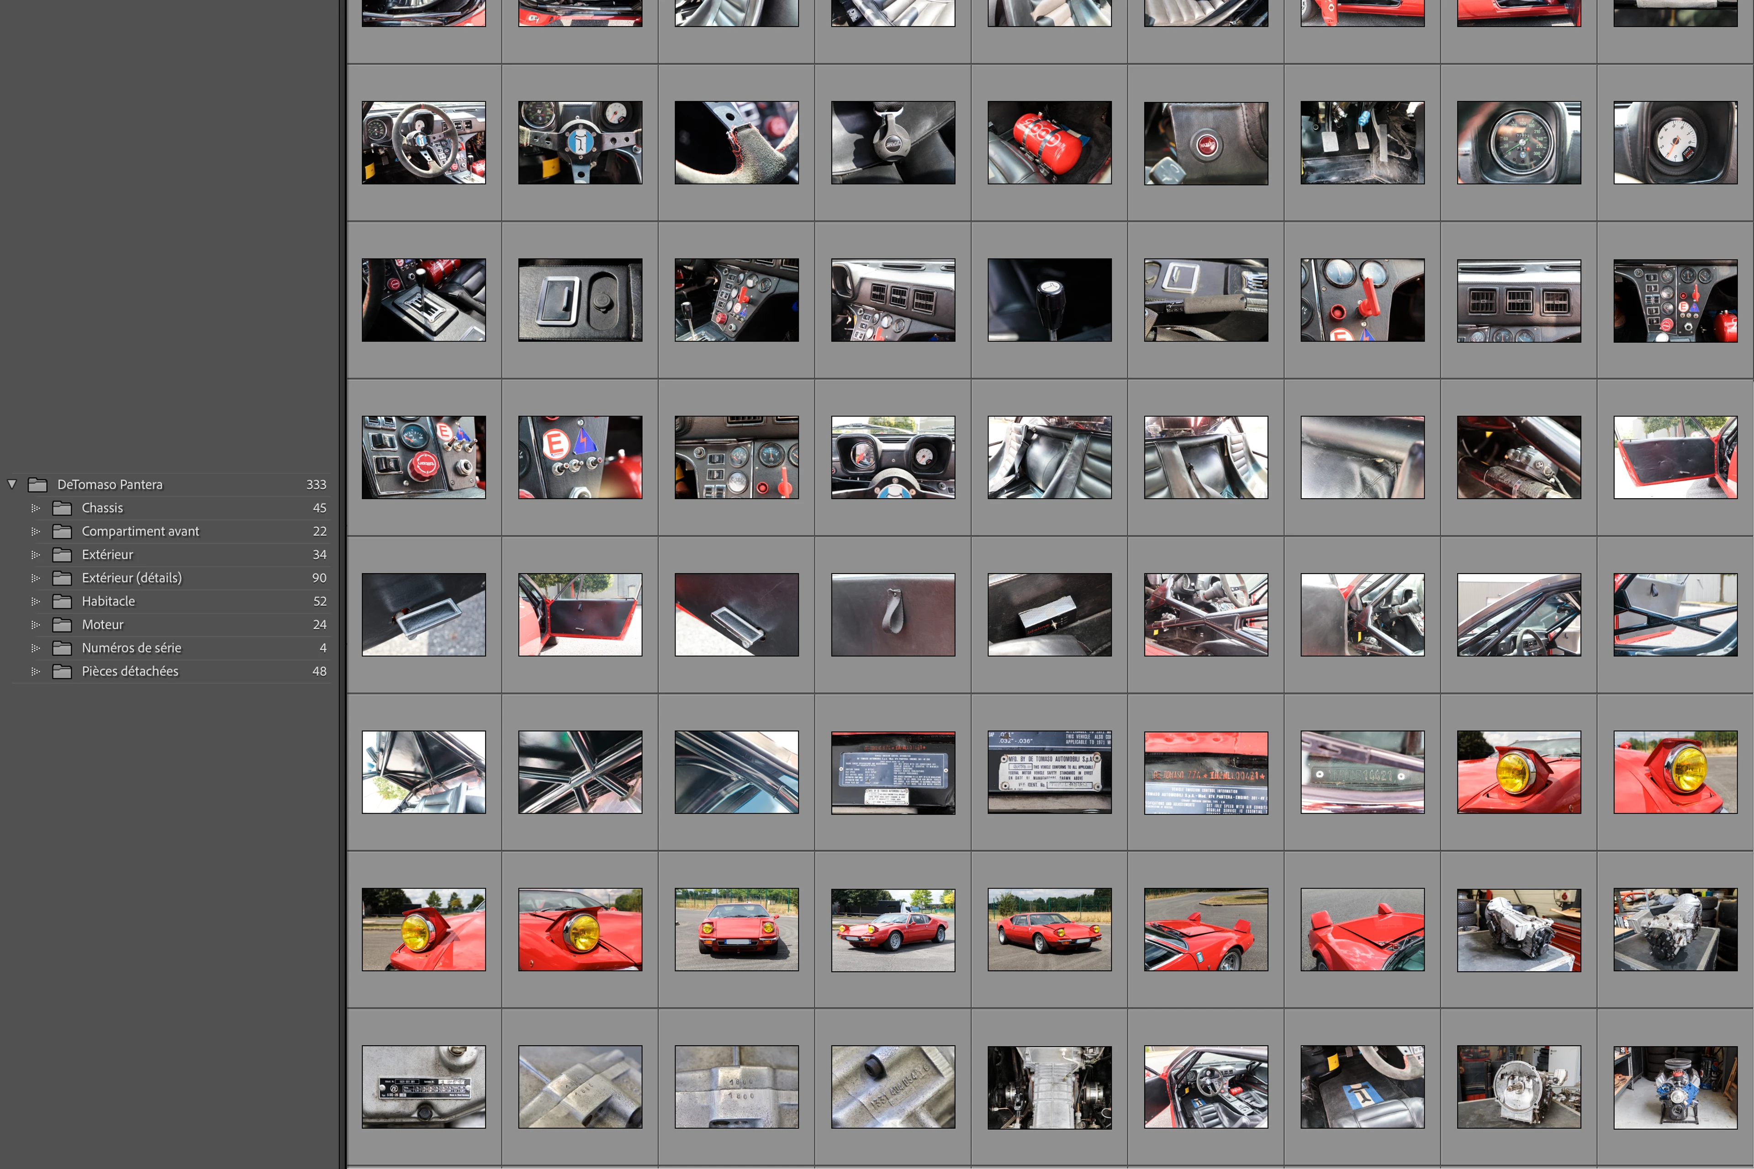Viewport: 1754px width, 1169px height.
Task: Click the folder icon next to Habitacle
Action: [62, 601]
